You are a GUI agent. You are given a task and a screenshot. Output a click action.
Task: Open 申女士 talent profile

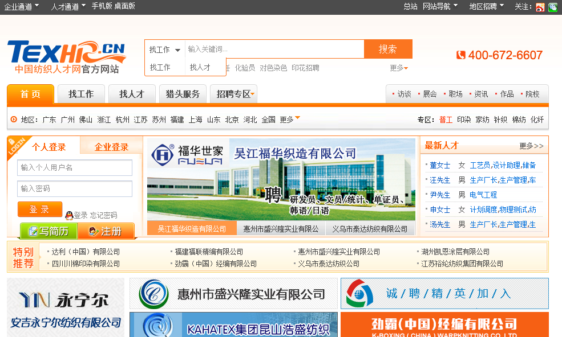[x=440, y=209]
